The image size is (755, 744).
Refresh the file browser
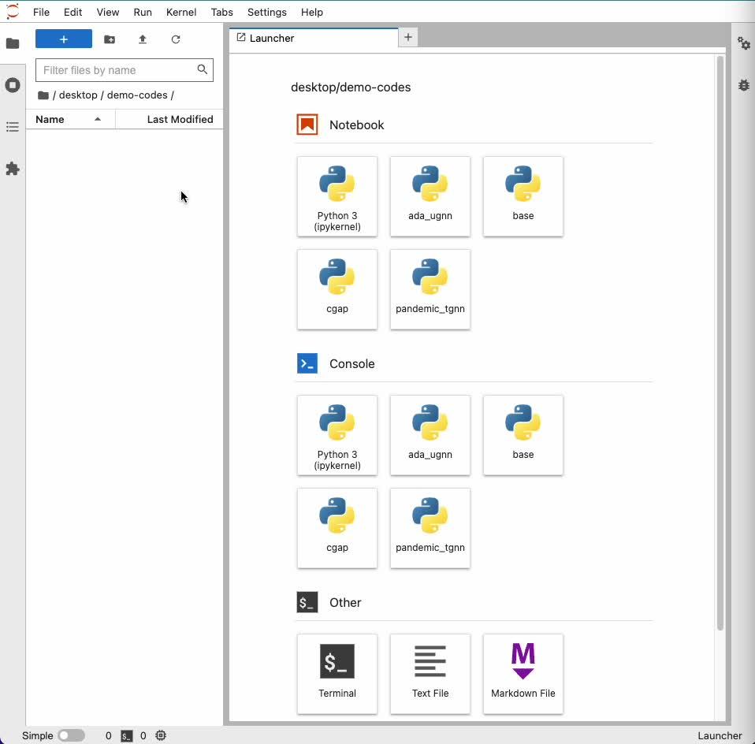click(x=176, y=39)
